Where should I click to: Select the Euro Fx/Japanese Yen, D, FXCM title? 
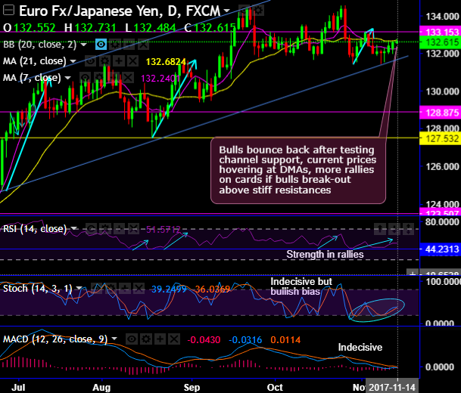tap(120, 11)
